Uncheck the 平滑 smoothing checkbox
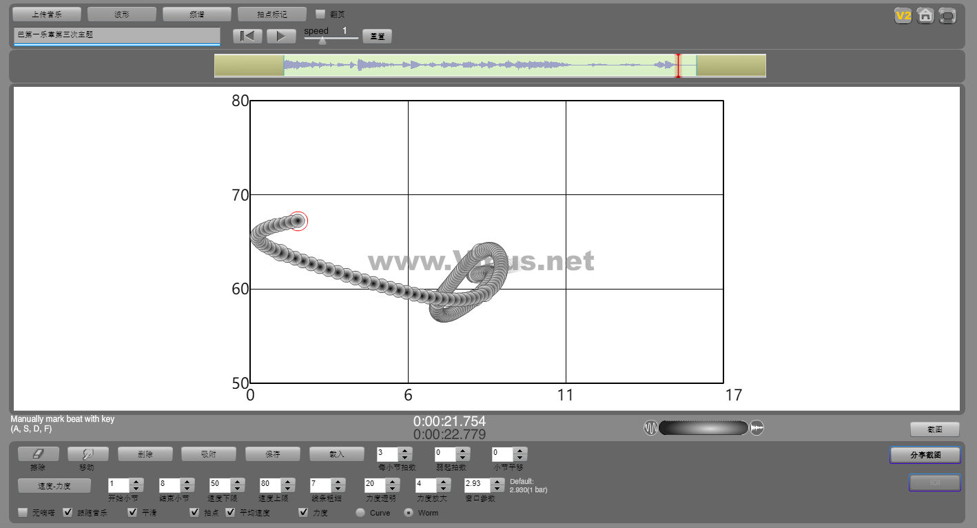The height and width of the screenshot is (528, 977). click(x=133, y=512)
